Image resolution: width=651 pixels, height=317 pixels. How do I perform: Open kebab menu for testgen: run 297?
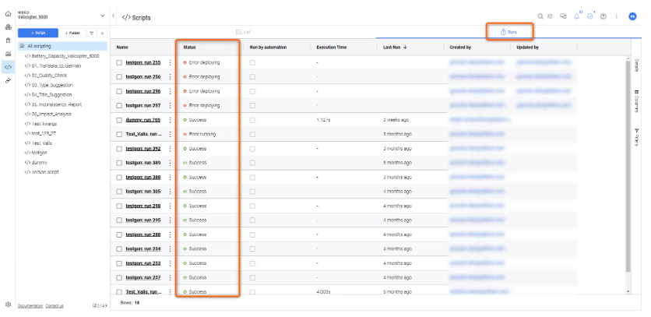pyautogui.click(x=170, y=105)
